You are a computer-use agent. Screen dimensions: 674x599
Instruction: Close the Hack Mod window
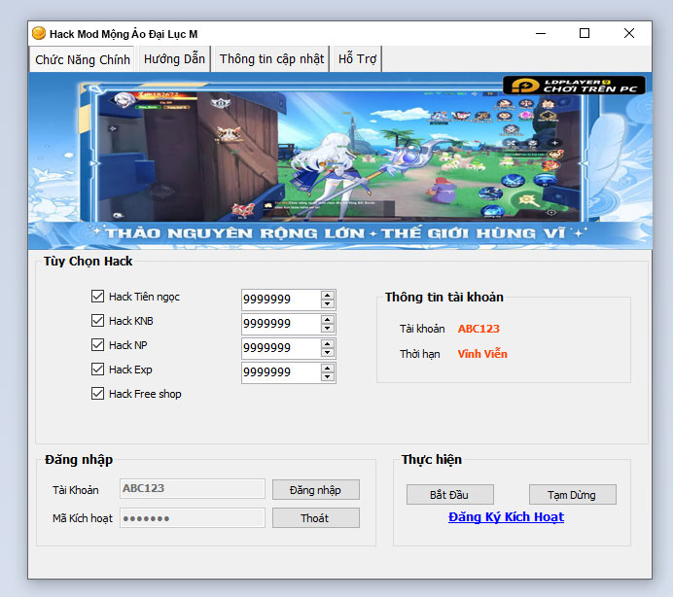click(629, 33)
